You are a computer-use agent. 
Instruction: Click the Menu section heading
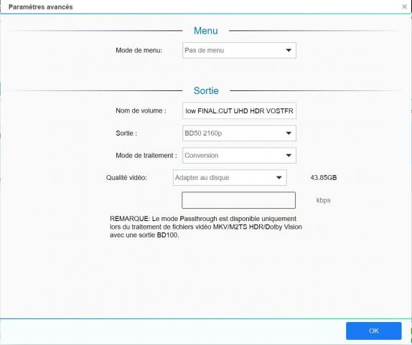point(206,31)
